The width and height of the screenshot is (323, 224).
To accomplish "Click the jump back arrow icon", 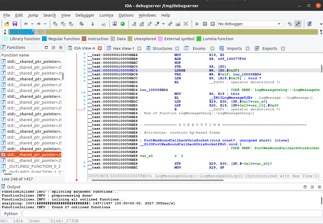I will (x=26, y=24).
